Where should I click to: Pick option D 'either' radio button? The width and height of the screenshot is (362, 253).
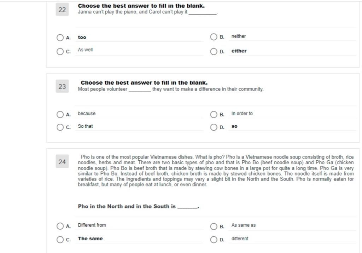pos(214,51)
